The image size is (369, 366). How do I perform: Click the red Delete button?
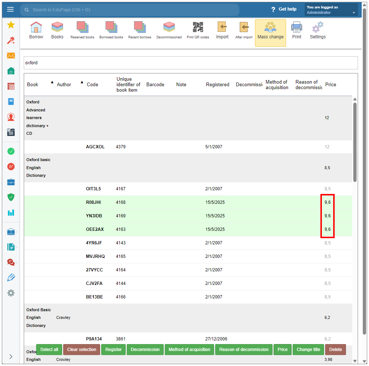point(335,350)
